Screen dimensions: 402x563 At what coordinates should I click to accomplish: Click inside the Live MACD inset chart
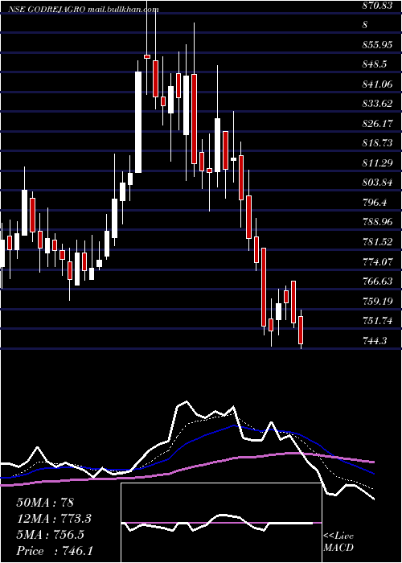pos(221,523)
